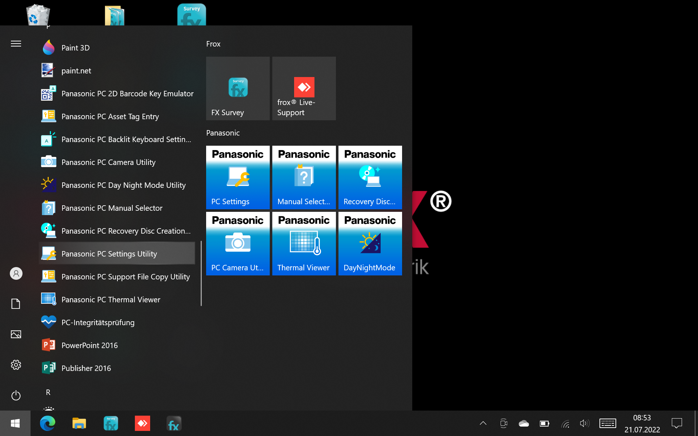Open PowerPoint 2016 from app list
The height and width of the screenshot is (436, 698).
coord(89,346)
